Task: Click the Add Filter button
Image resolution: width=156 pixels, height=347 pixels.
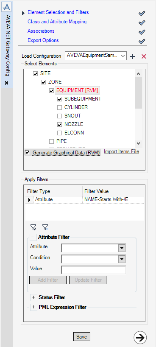Action: coord(48,280)
